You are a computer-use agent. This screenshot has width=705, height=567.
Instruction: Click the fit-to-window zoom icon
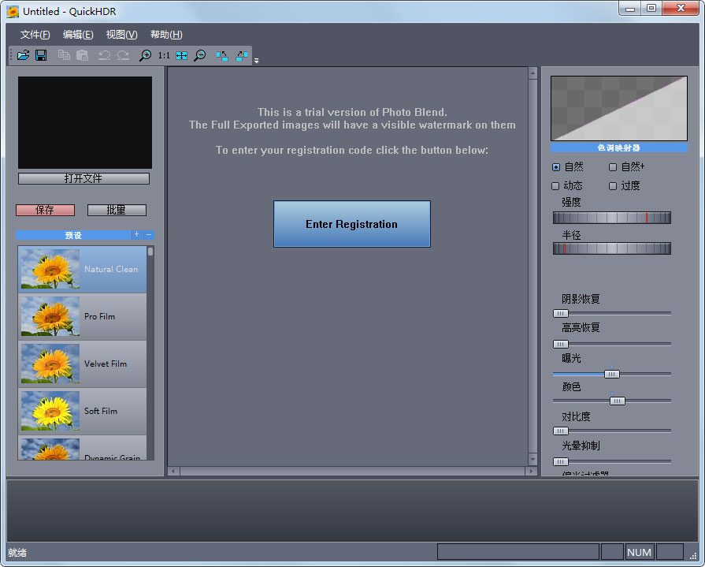tap(182, 55)
